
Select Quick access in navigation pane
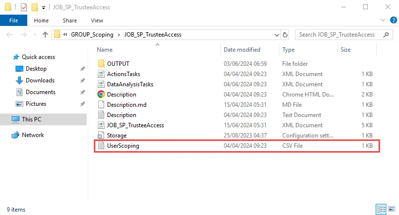click(38, 57)
